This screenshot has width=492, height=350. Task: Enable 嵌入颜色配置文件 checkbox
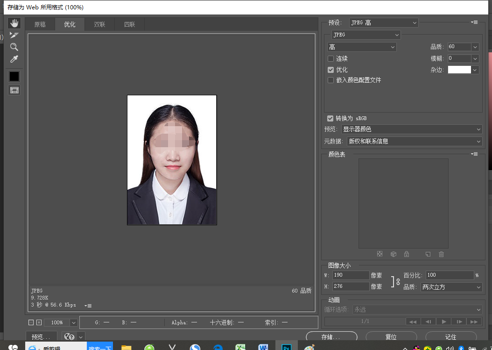330,80
